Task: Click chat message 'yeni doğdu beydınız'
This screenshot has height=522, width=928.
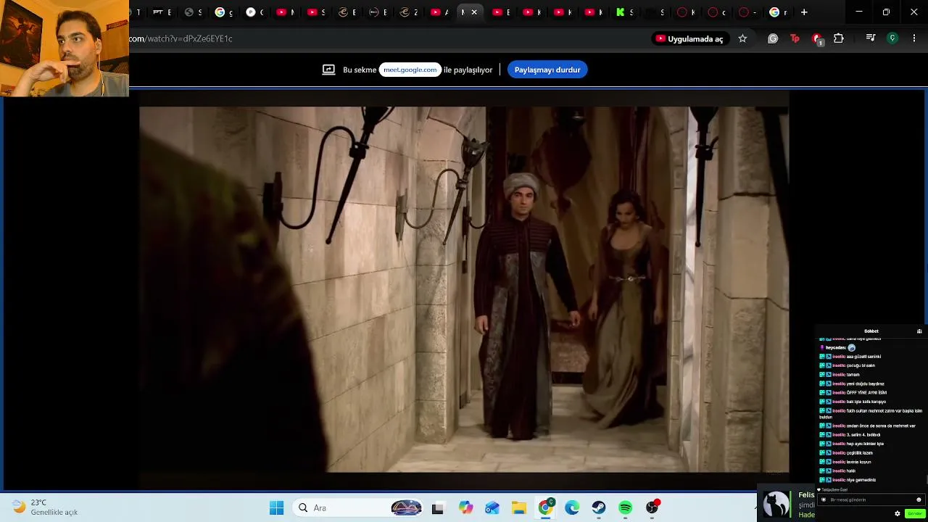Action: (x=865, y=384)
